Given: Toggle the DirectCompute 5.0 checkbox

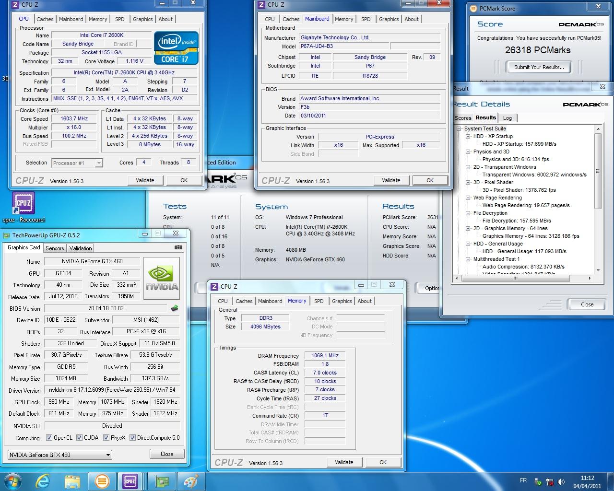Looking at the screenshot, I should (132, 438).
